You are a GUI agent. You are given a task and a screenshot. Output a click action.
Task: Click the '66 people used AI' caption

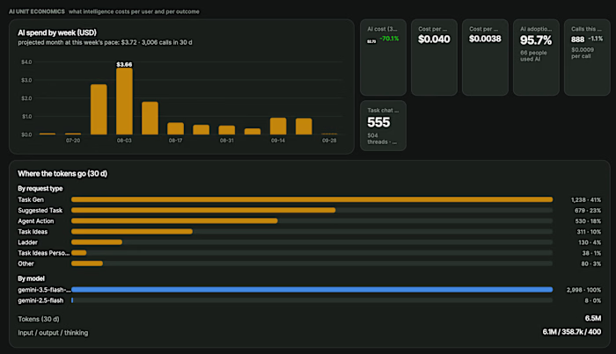coord(533,55)
